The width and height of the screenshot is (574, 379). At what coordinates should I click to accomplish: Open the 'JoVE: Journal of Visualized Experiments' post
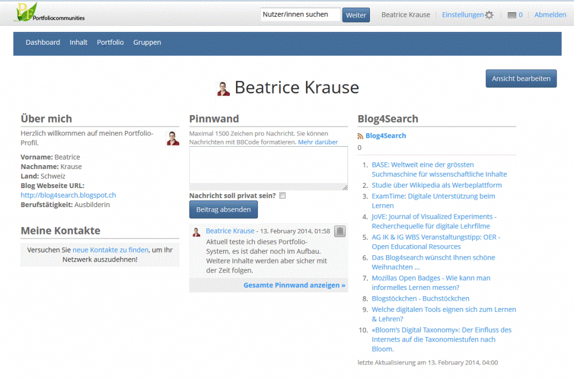click(x=434, y=222)
